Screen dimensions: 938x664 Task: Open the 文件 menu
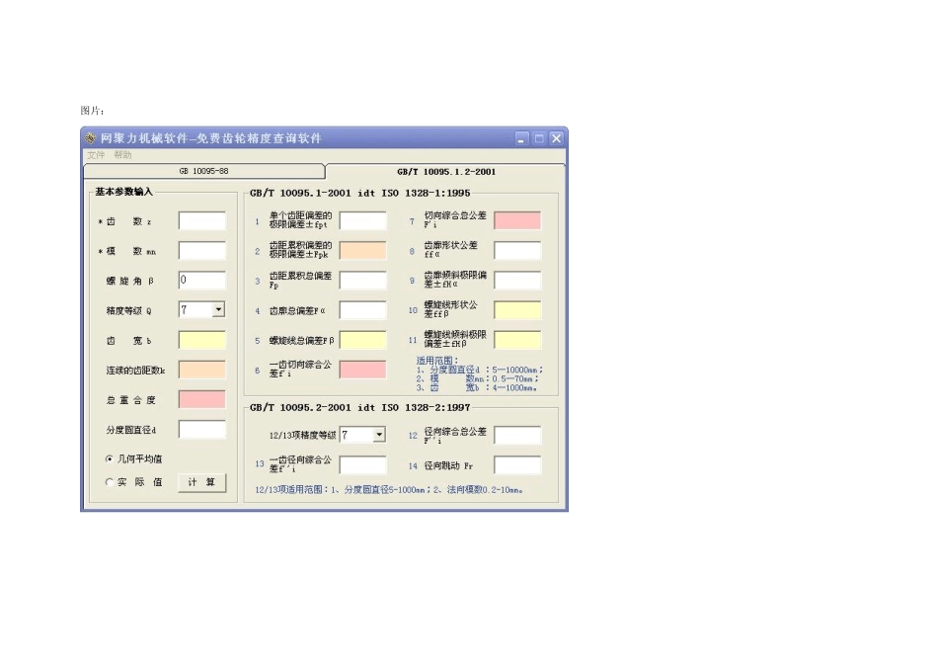(96, 155)
